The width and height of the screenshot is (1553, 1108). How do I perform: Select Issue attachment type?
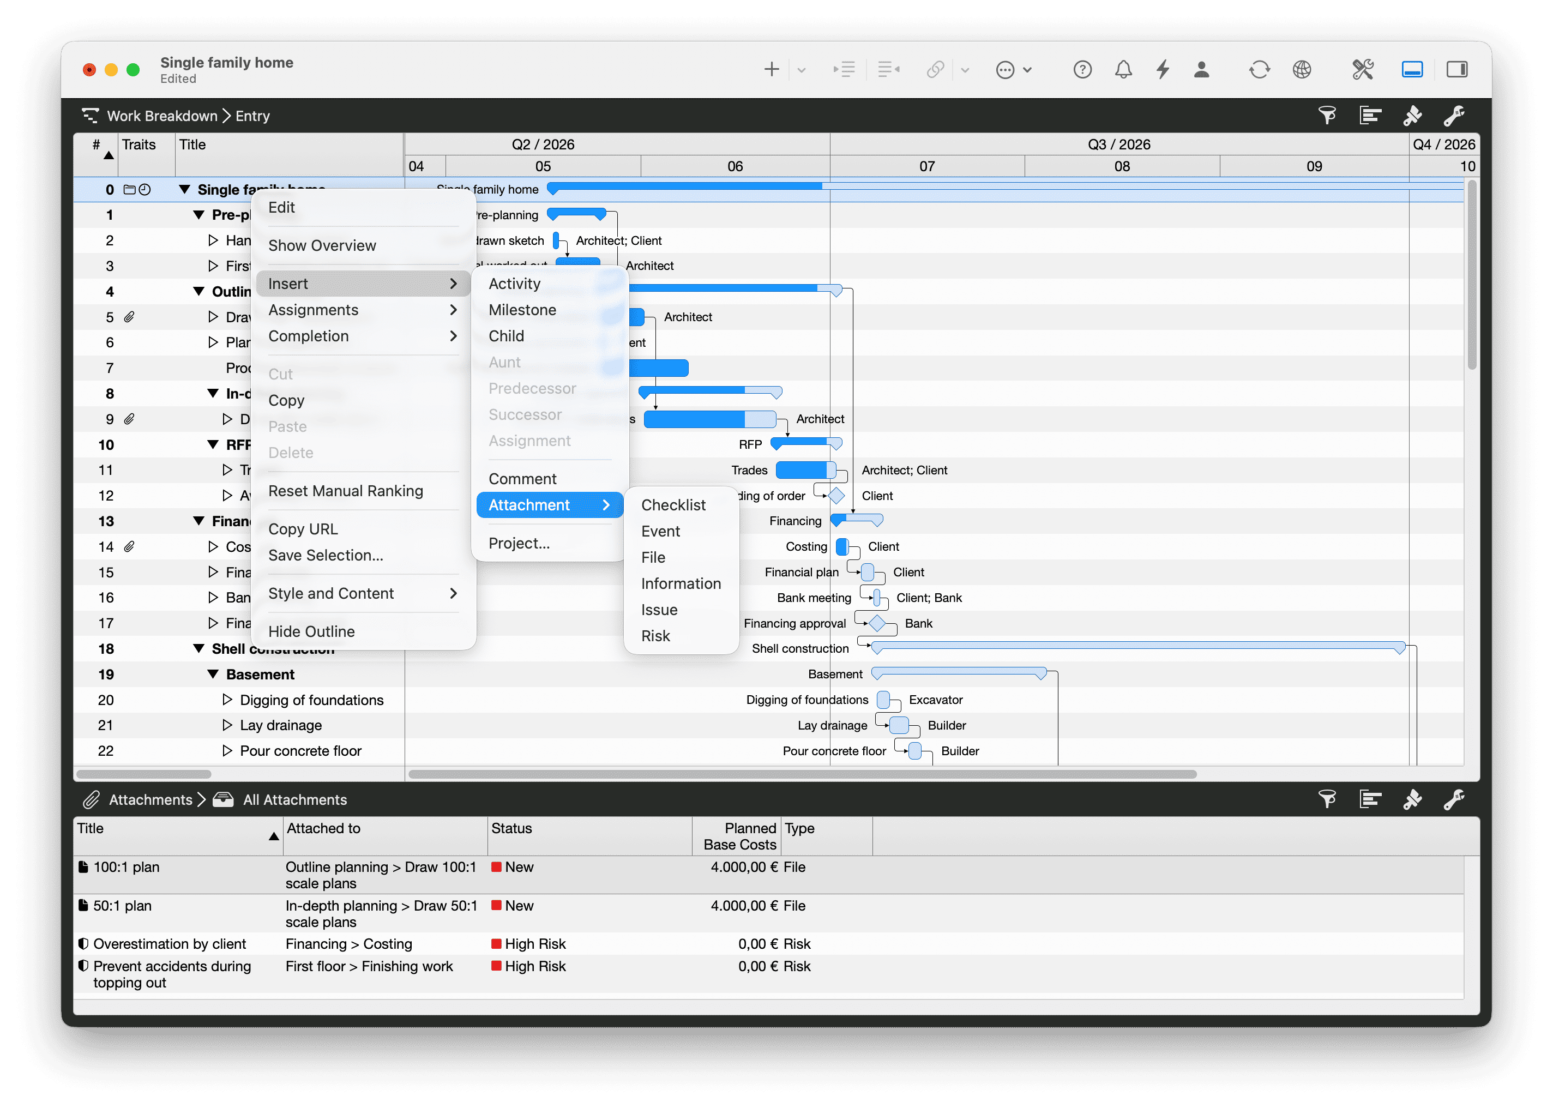click(x=682, y=609)
